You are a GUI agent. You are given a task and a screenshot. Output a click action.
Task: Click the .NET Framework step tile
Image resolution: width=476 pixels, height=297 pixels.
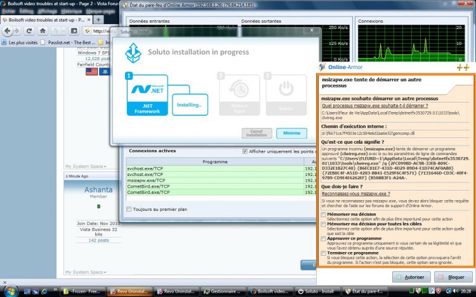click(147, 95)
